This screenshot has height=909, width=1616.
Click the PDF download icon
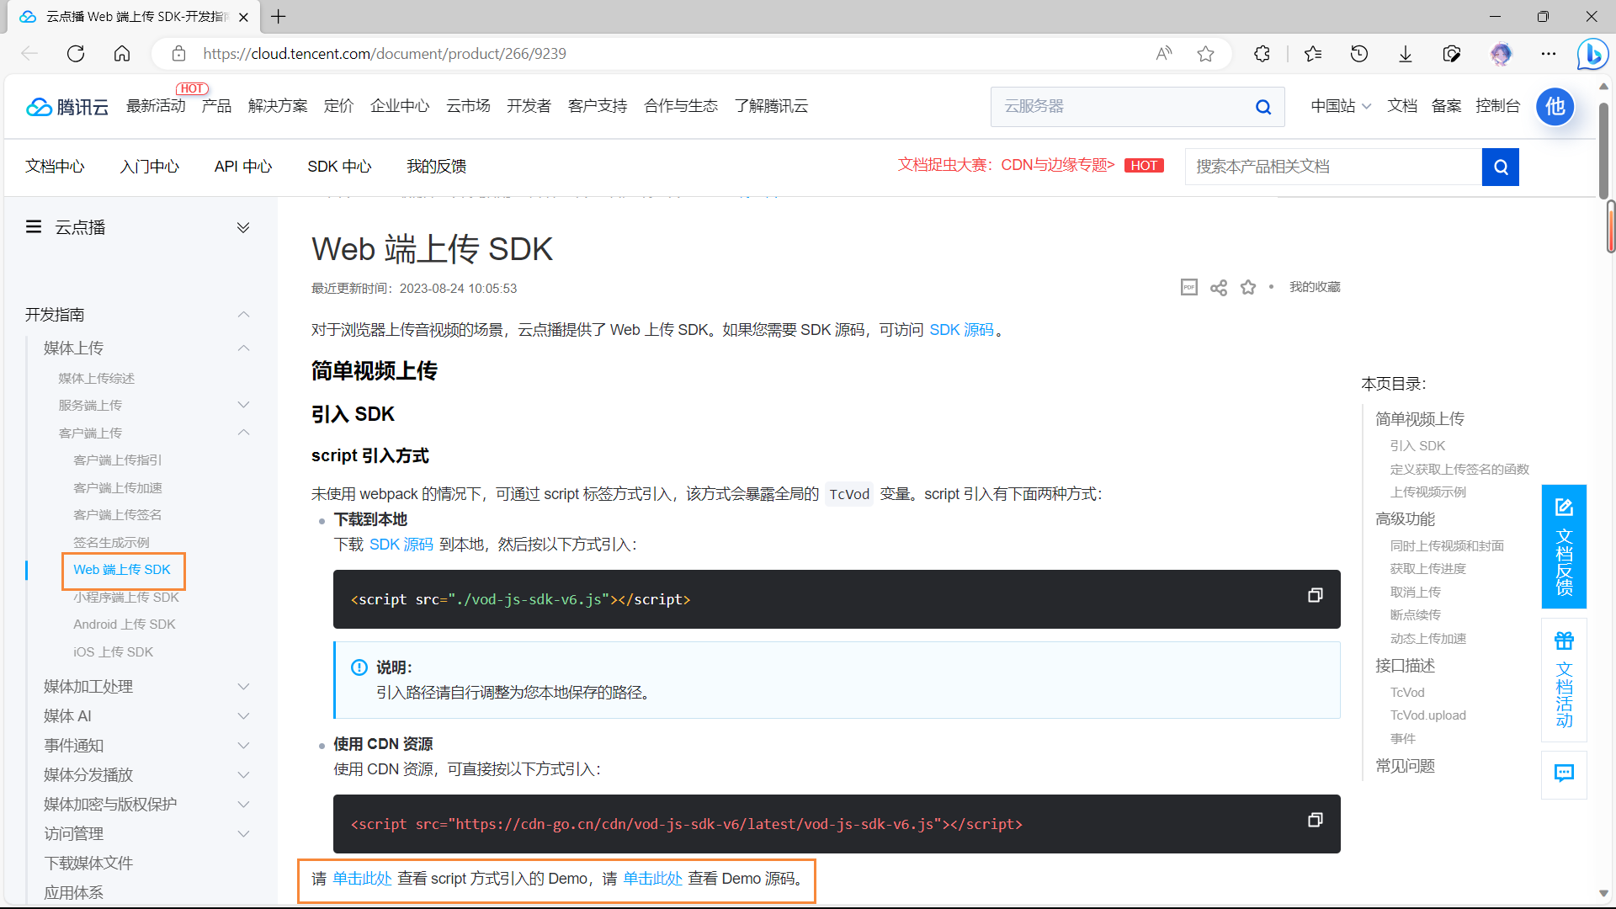(1188, 288)
